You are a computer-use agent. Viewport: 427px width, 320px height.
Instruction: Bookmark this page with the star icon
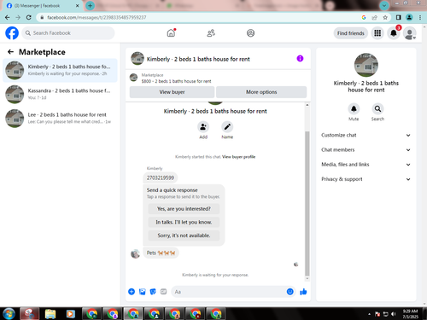(385, 17)
